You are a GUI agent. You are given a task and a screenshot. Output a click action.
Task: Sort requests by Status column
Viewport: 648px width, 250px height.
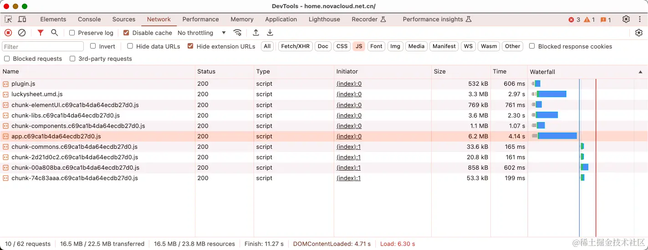[x=225, y=71]
